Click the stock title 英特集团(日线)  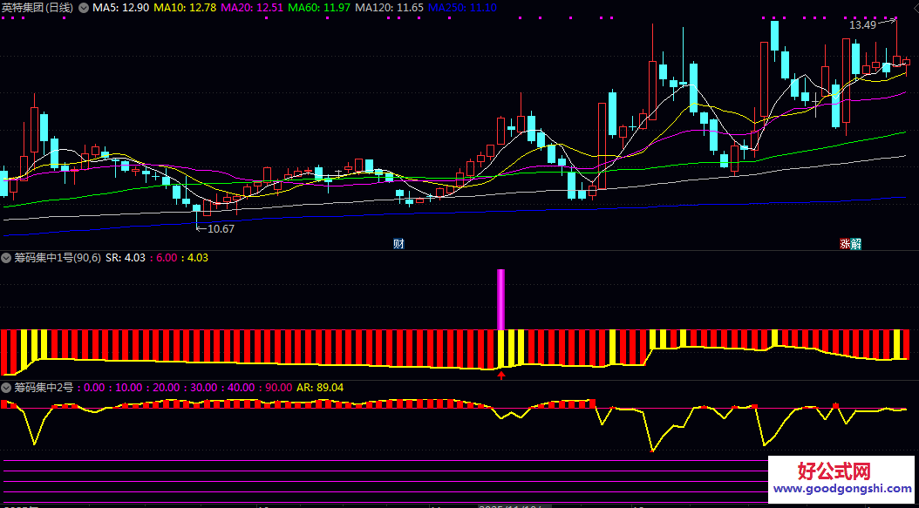(x=37, y=8)
